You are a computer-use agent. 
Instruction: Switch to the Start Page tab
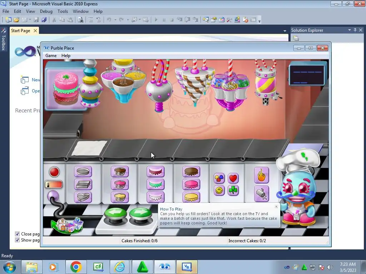[20, 31]
